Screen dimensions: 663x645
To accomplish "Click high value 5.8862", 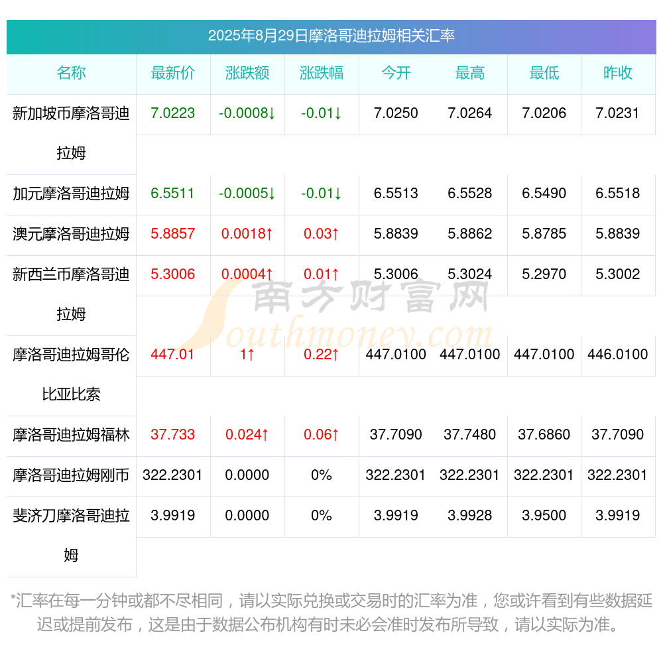I will tap(470, 234).
